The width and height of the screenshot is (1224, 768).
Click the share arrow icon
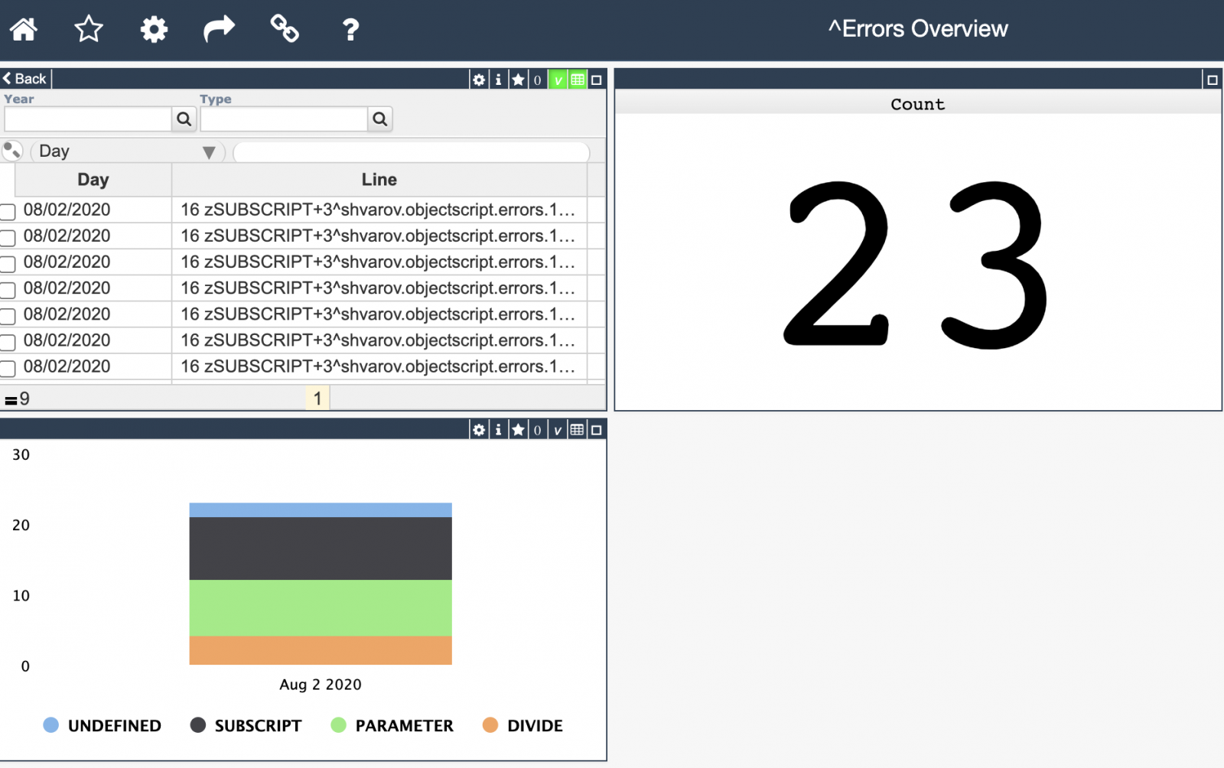coord(219,29)
